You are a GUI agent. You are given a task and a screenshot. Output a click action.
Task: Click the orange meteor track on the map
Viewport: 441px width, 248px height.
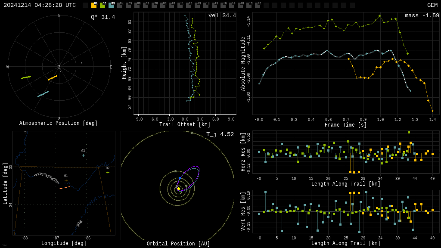pos(64,188)
